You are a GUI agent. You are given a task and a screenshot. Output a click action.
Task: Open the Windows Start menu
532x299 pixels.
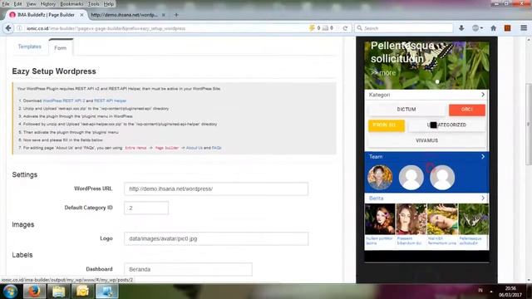point(10,292)
